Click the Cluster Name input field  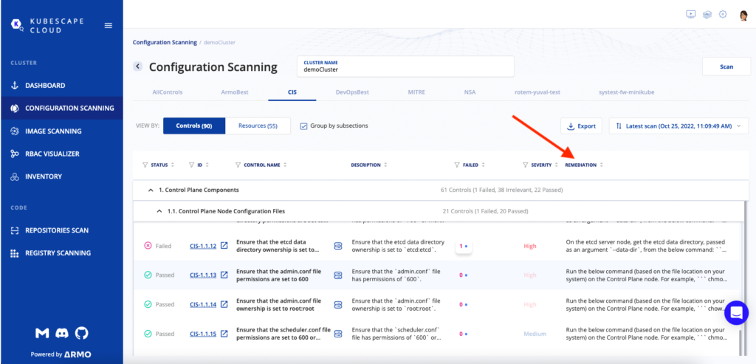coord(405,66)
